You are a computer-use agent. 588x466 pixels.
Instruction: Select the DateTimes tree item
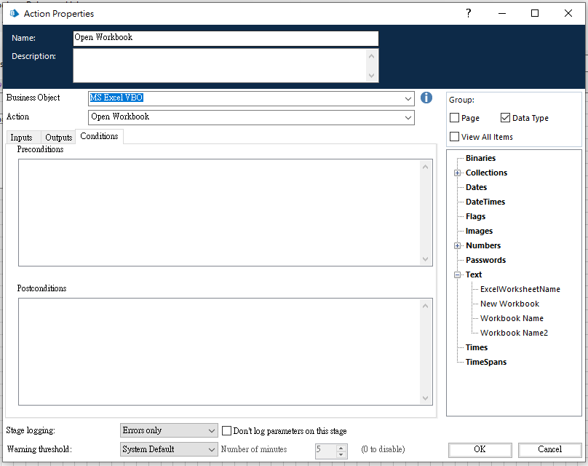point(485,202)
